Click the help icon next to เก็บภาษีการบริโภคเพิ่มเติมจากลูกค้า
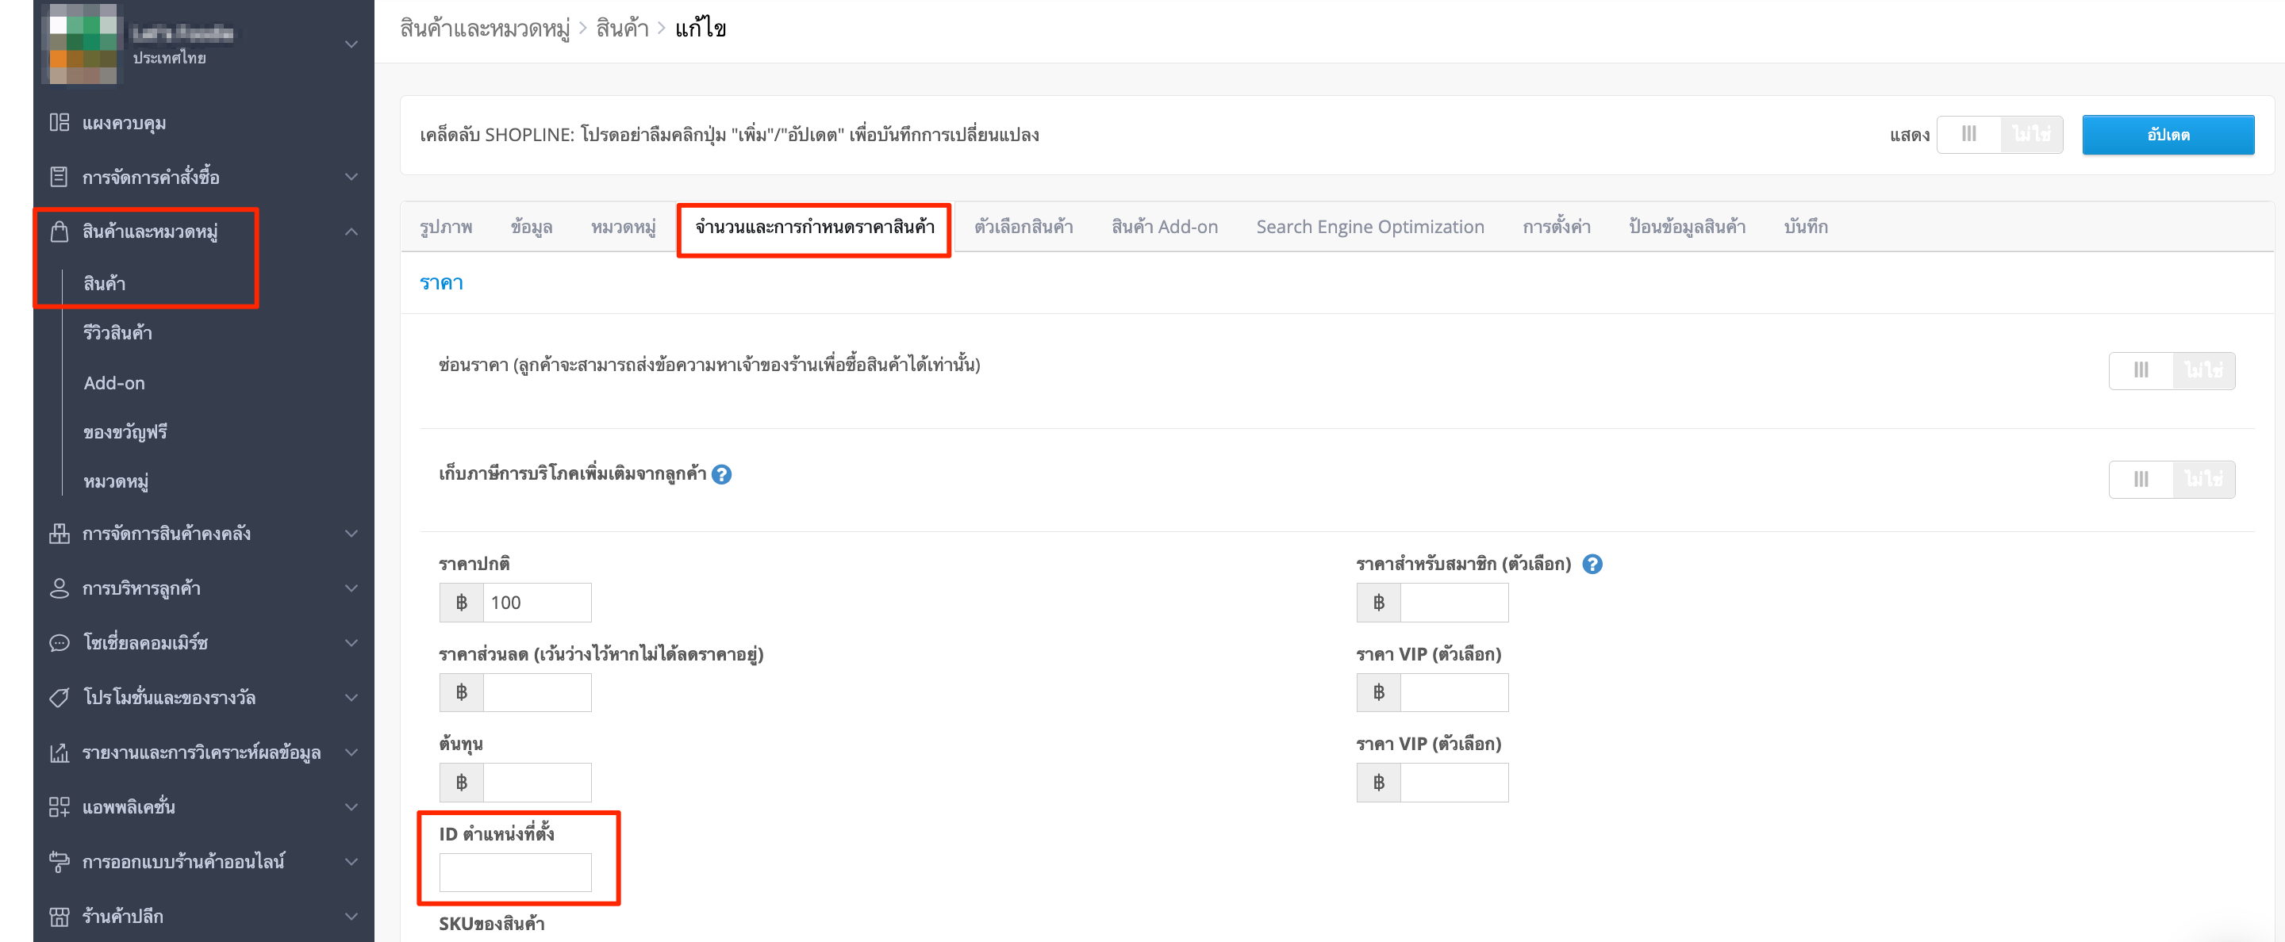2285x942 pixels. tap(722, 474)
